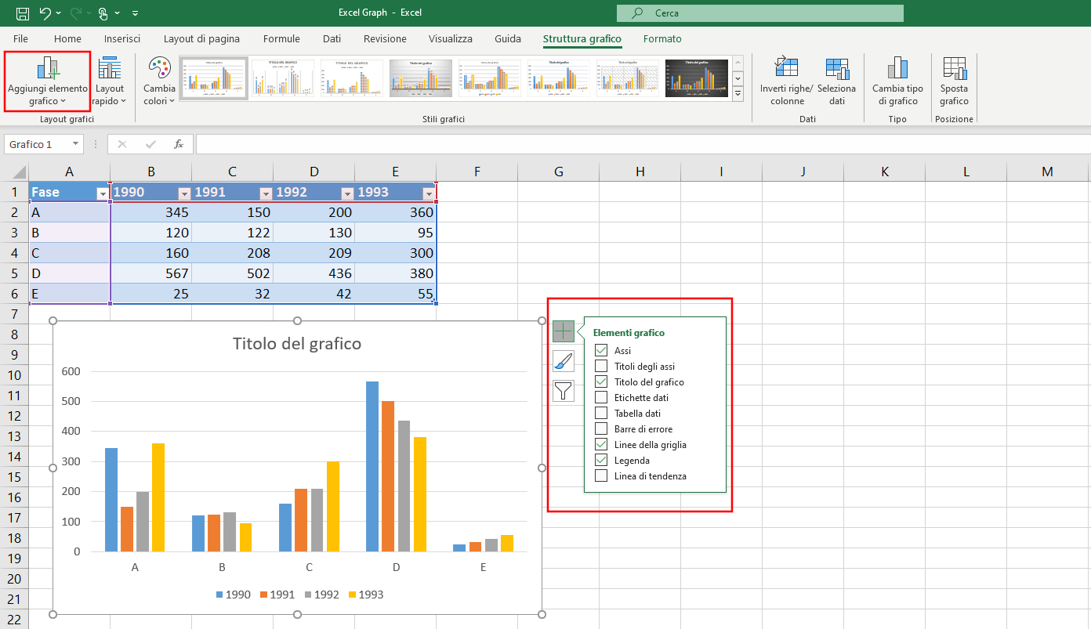Select the gray gradient chart style thumbnail

tap(421, 78)
